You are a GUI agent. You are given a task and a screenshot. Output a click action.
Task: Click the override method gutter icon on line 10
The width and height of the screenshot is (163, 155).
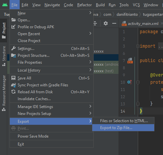[x=130, y=82]
